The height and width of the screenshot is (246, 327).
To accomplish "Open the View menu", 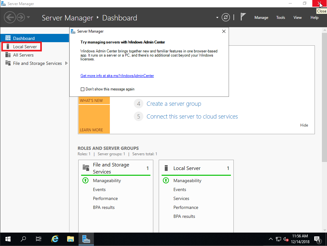I will point(297,18).
